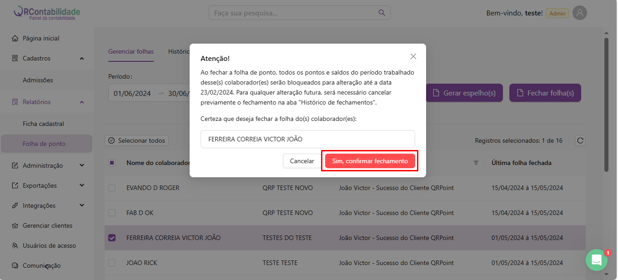This screenshot has height=280, width=618.
Task: Open the user avatar profile icon
Action: click(579, 13)
